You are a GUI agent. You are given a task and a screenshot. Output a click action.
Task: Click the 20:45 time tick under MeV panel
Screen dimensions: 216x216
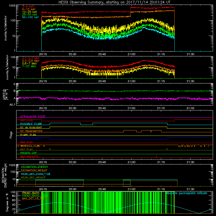[102, 81]
